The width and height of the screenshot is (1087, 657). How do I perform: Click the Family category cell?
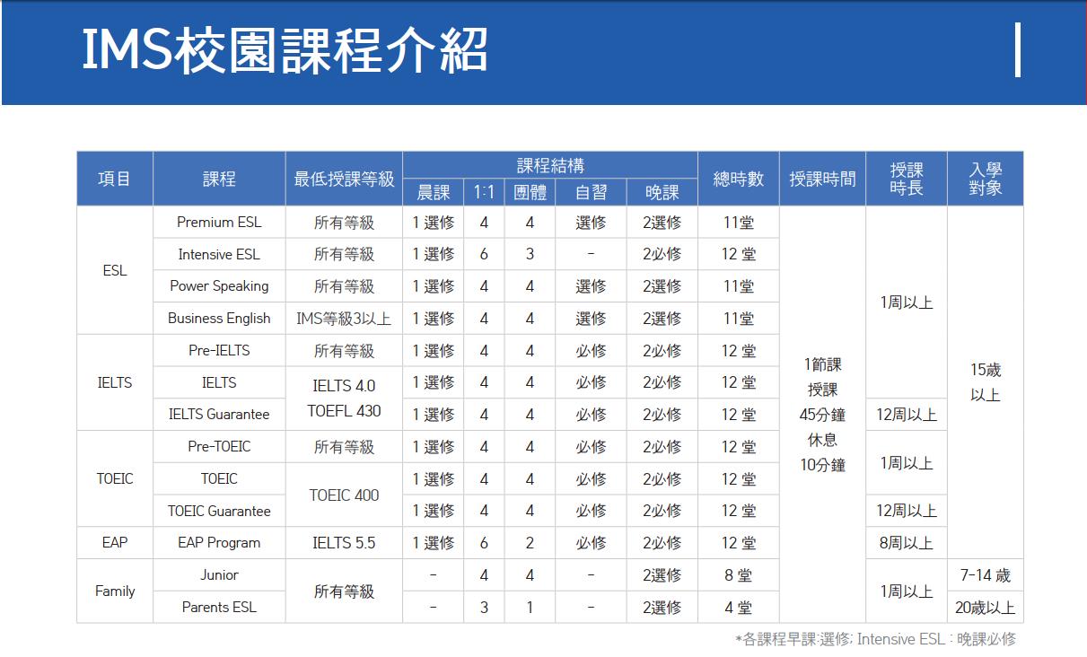114,591
